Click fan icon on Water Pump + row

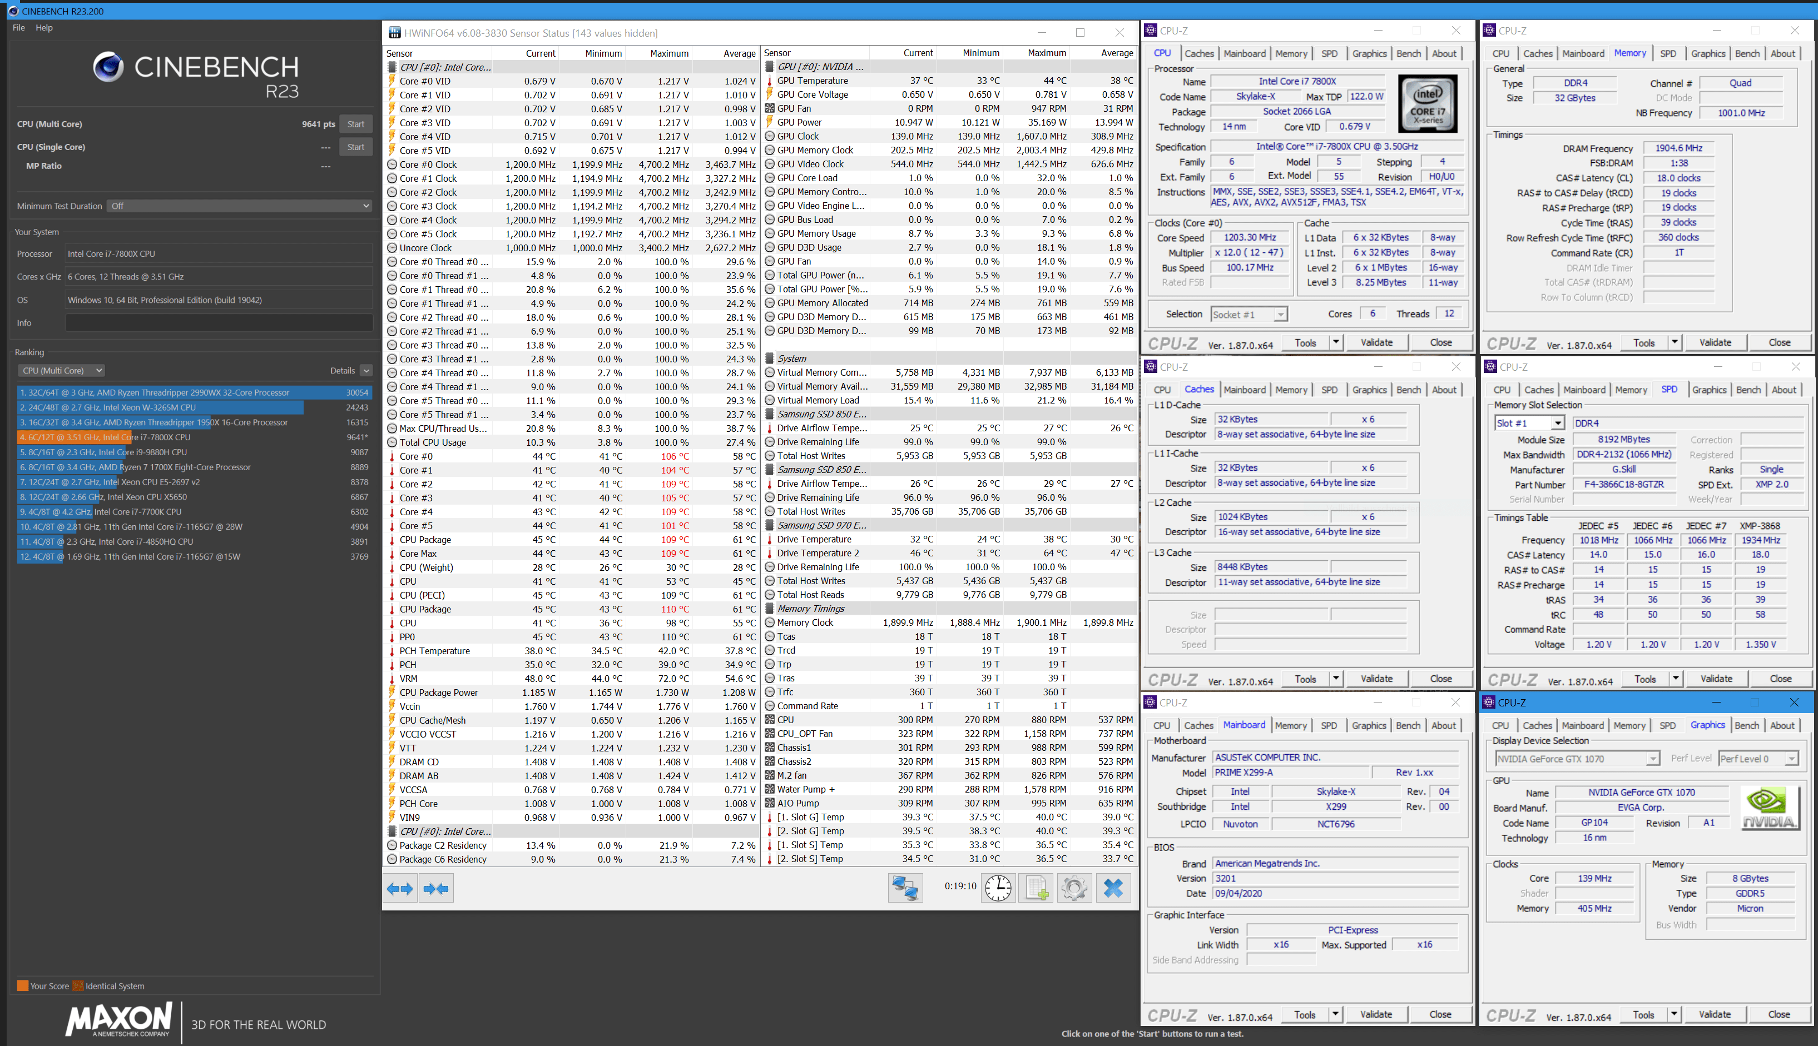pyautogui.click(x=769, y=790)
